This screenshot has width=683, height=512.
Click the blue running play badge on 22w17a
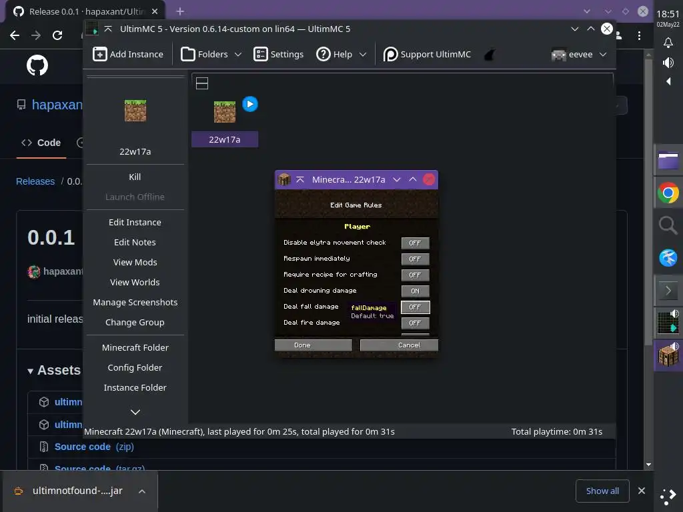point(250,104)
